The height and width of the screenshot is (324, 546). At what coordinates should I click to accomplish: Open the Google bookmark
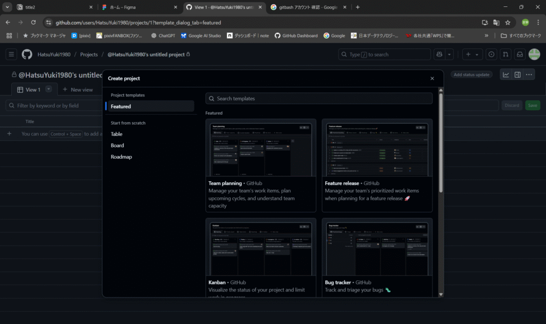[x=334, y=36]
